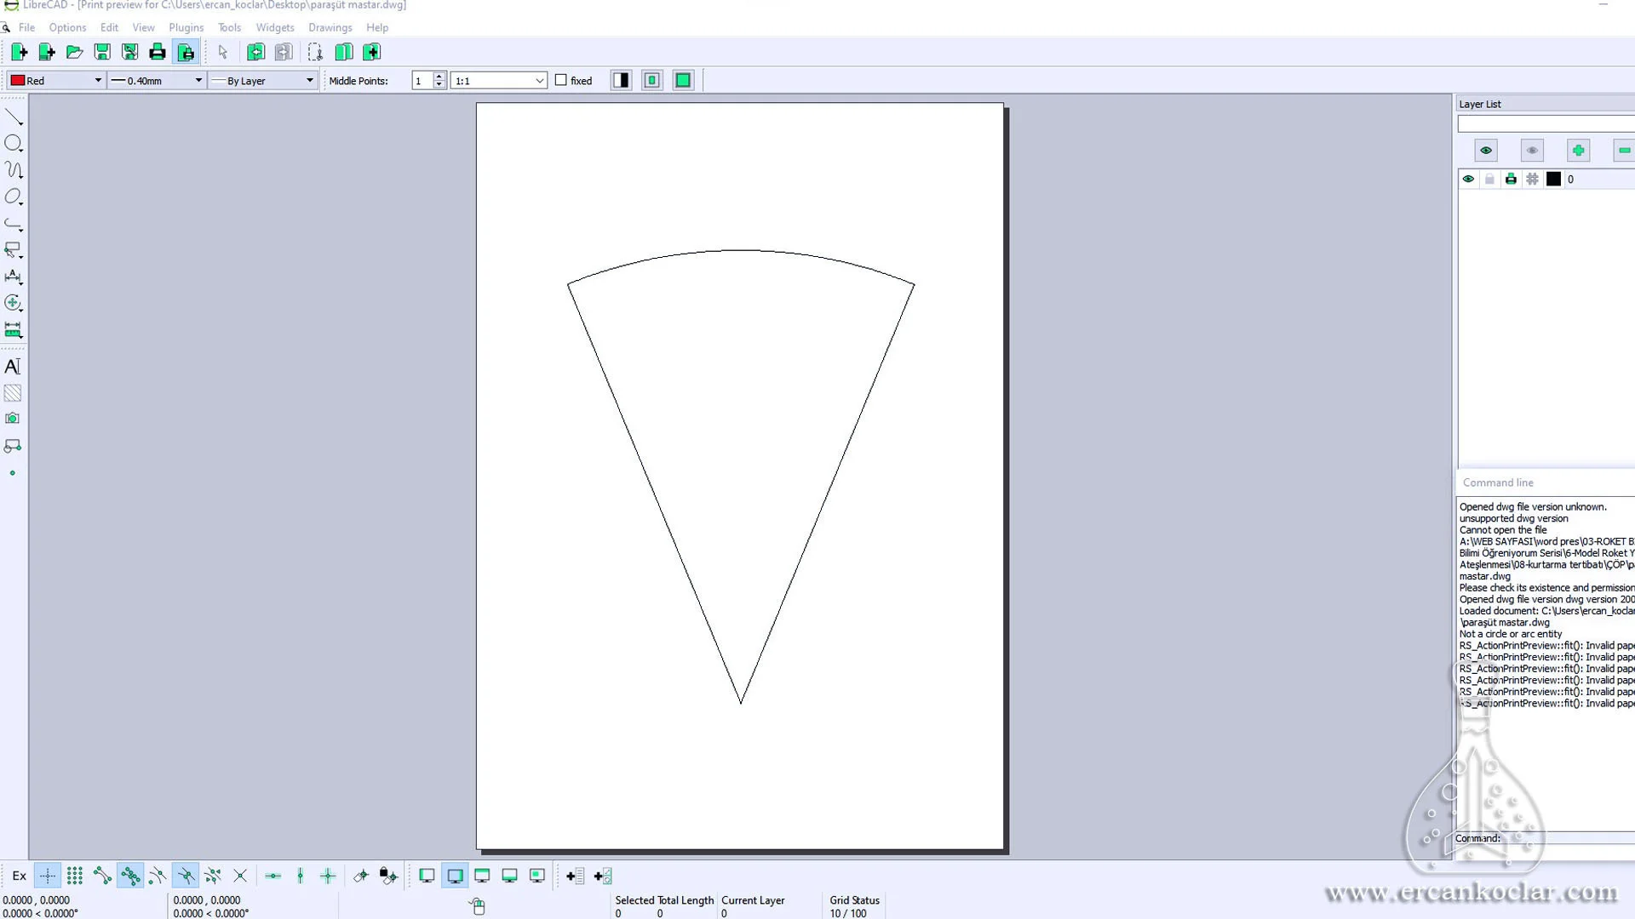Click the Insert Block icon in the left toolbar
The width and height of the screenshot is (1635, 919).
point(13,446)
